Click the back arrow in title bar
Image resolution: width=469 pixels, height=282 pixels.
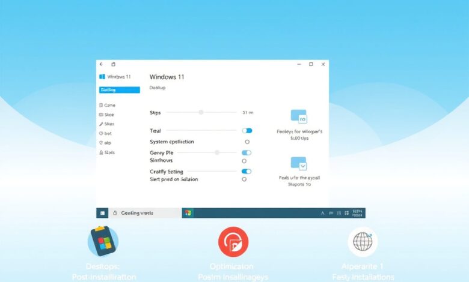[102, 64]
